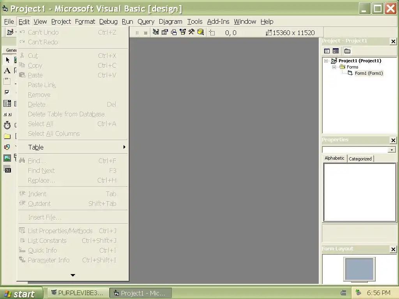Select the ComboBox control tool
The image size is (399, 299).
[7, 103]
